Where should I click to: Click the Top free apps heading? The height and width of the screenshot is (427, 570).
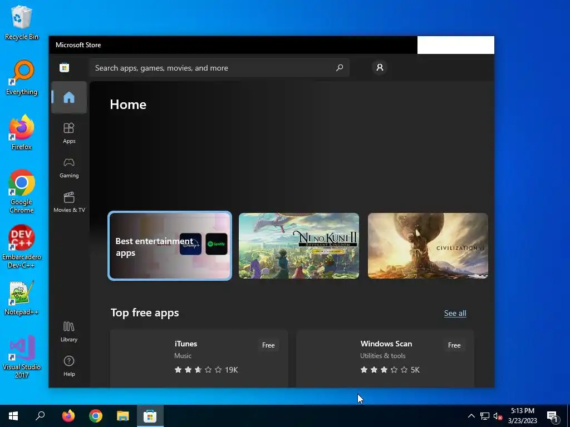click(x=145, y=312)
